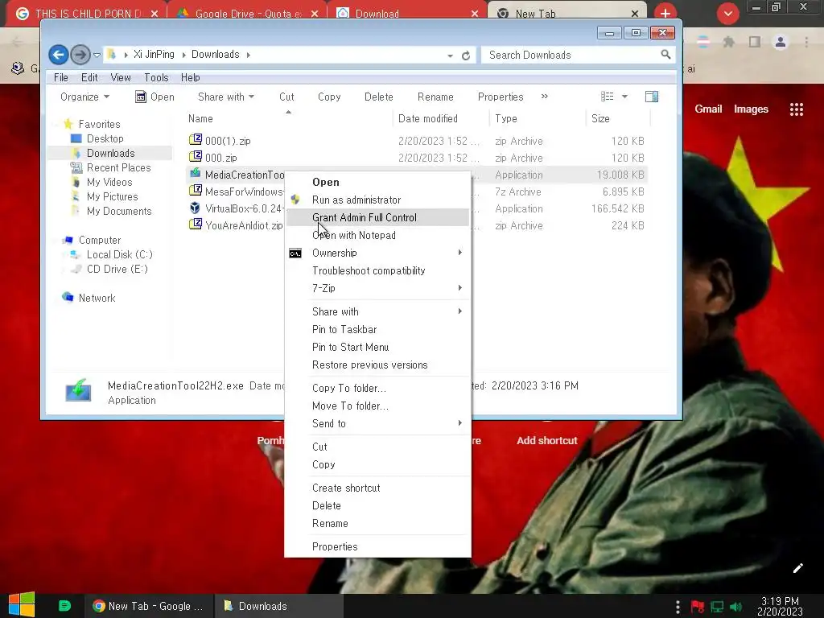Click the pencil customize icon on New Tab page
824x618 pixels.
coord(797,568)
